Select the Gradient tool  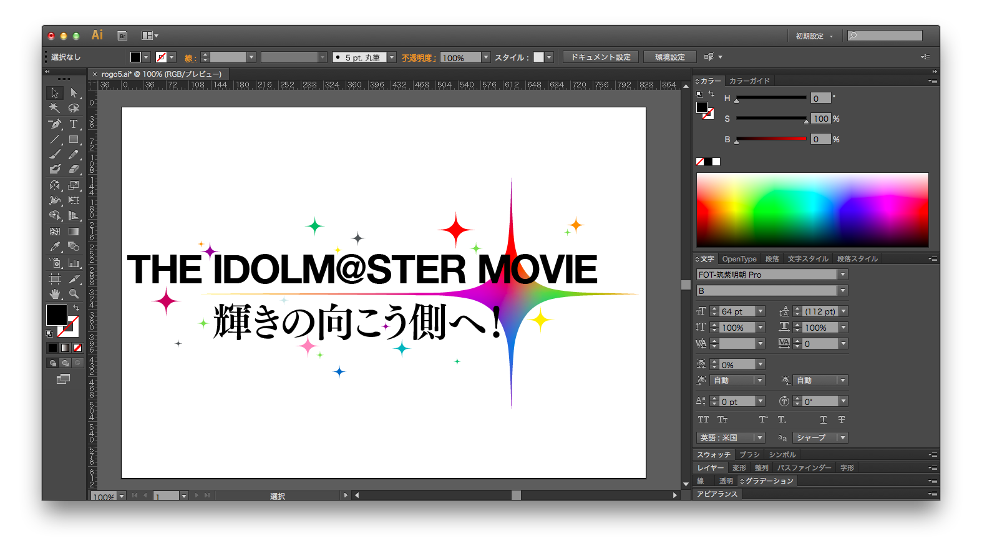74,232
